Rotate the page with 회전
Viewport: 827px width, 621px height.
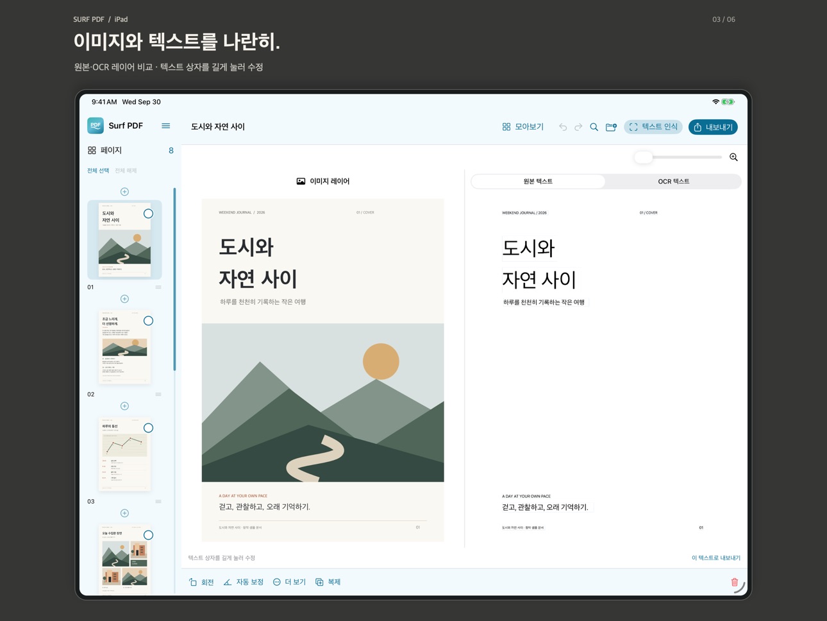click(x=201, y=582)
